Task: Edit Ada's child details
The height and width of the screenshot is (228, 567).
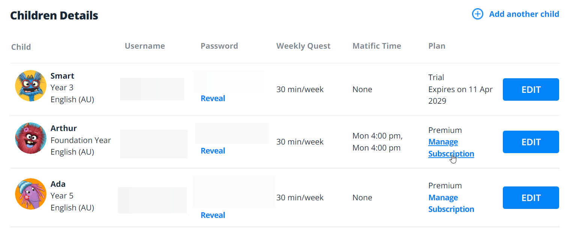Action: (x=531, y=198)
